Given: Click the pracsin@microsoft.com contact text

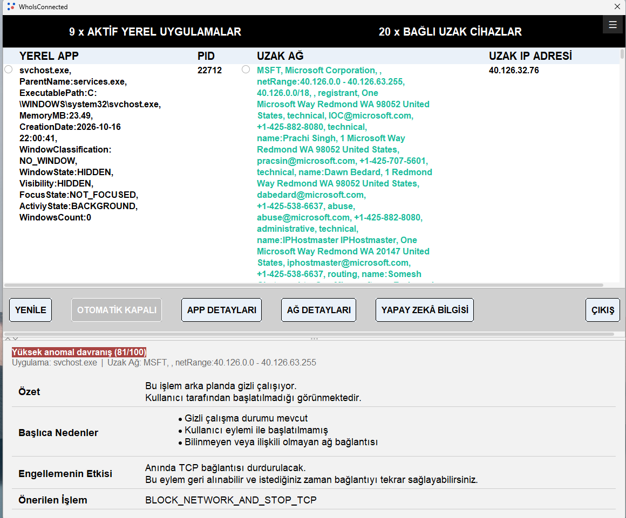Looking at the screenshot, I should pos(306,161).
